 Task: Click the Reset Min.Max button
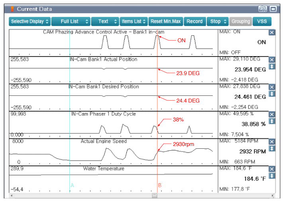click(x=166, y=21)
